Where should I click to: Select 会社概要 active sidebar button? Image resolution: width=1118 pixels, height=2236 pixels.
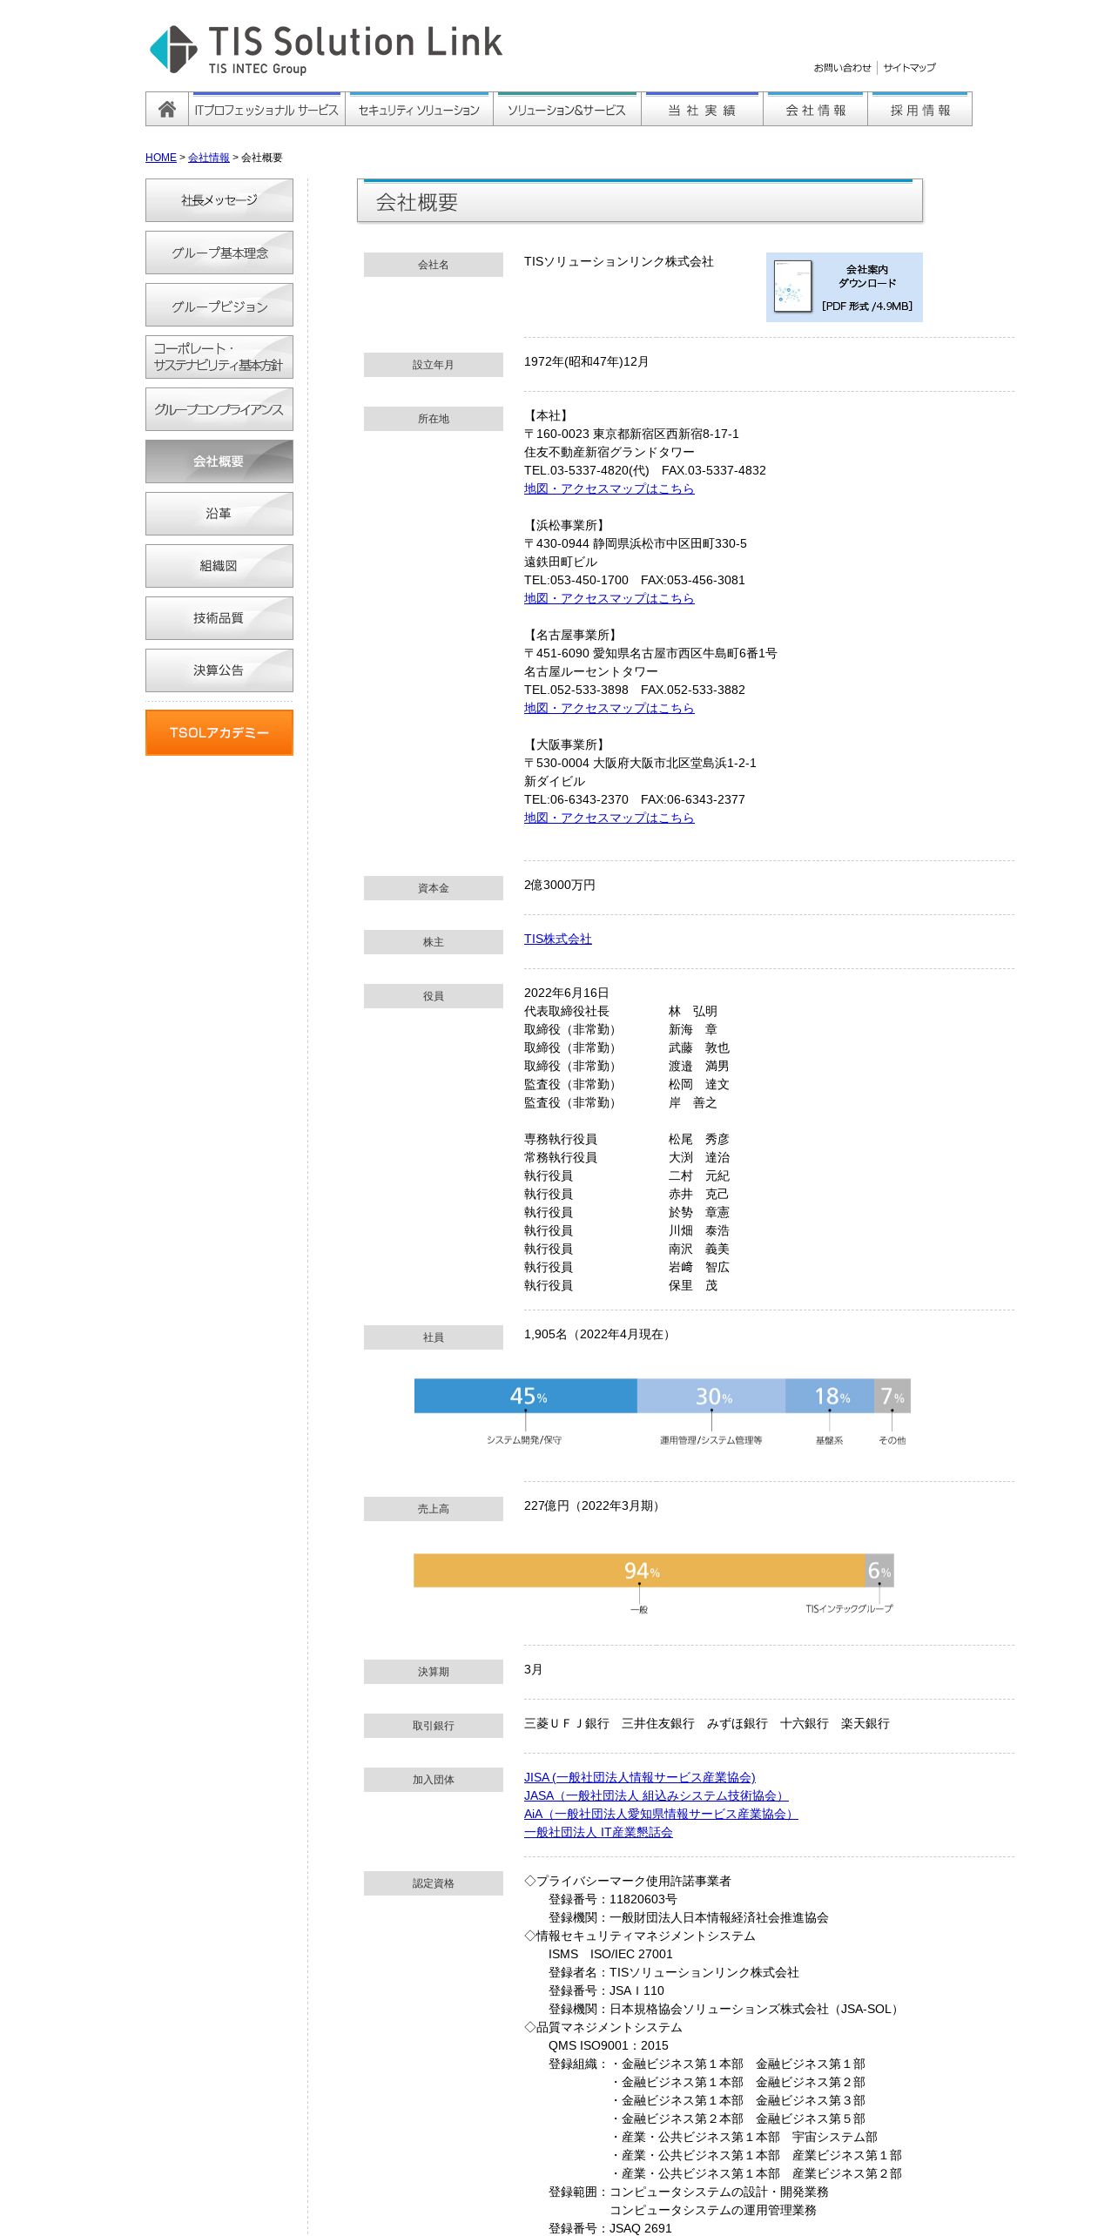click(219, 461)
